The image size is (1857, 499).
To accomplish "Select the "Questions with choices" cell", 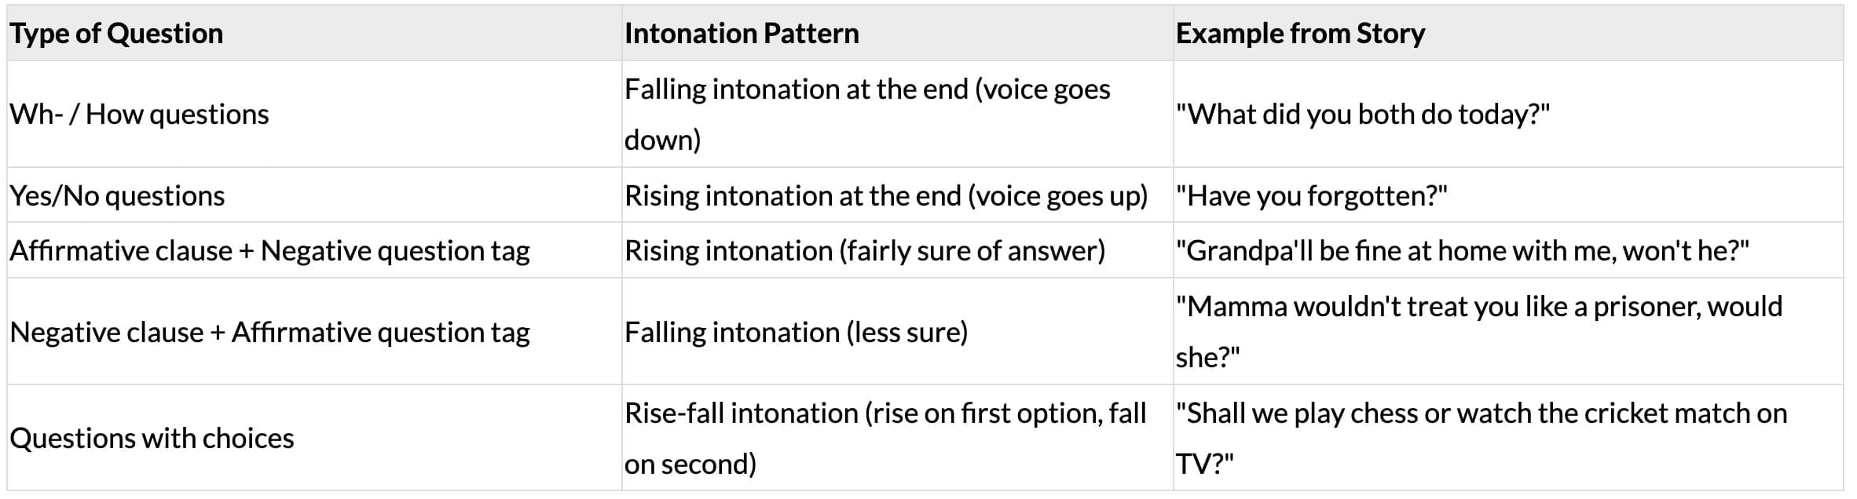I will [152, 439].
